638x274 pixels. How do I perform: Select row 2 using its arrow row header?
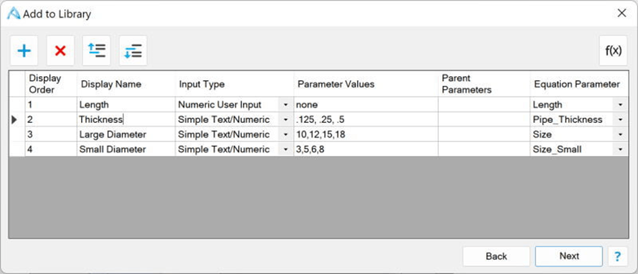[16, 120]
